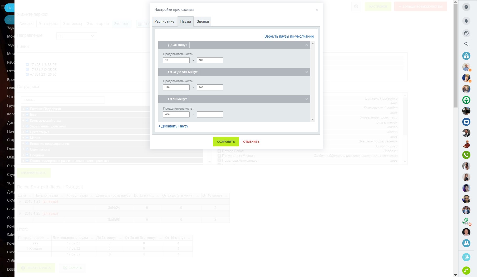
Task: Click the green handset dialer button
Action: click(466, 270)
